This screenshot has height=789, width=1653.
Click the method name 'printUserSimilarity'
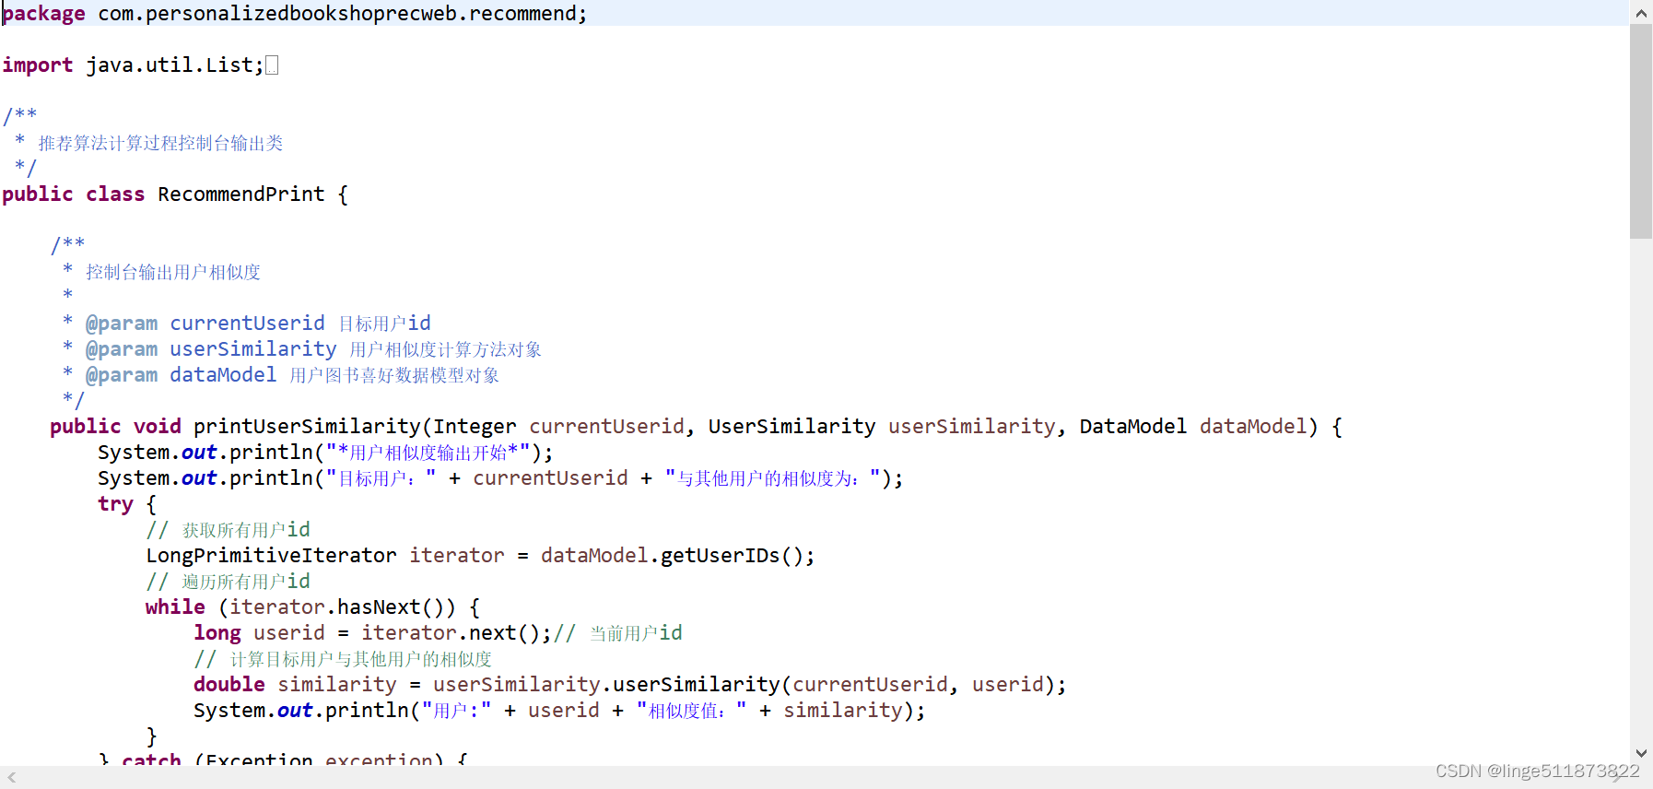tap(307, 427)
